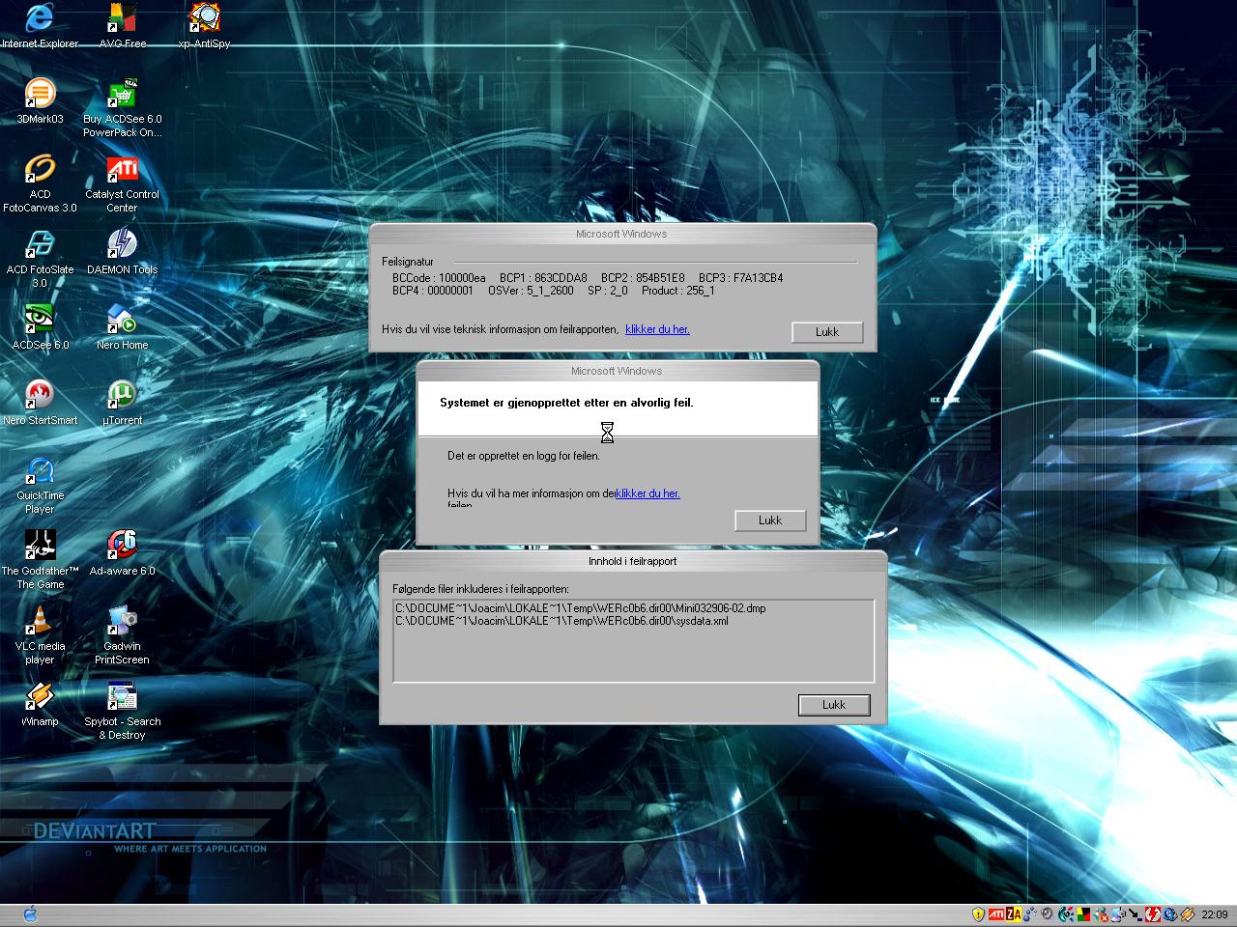Open Gadwin PrintScreen icon
Viewport: 1237px width, 927px height.
click(122, 634)
